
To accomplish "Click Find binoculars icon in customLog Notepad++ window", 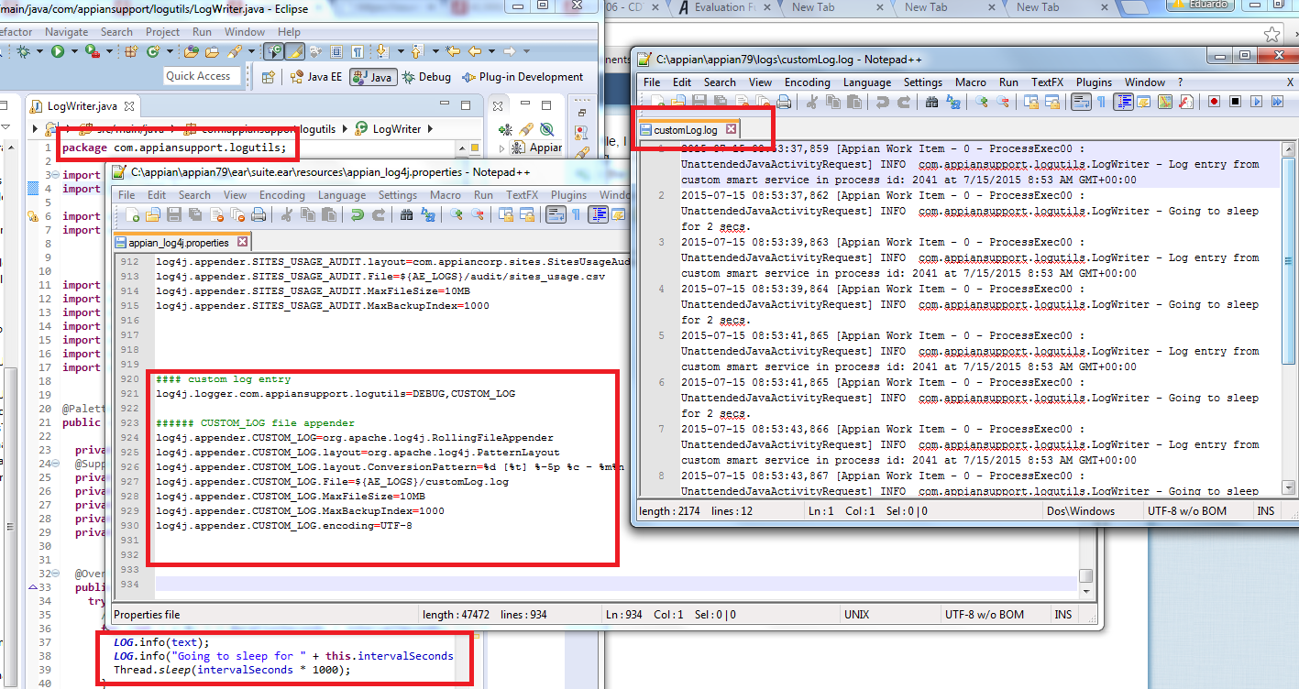I will [x=931, y=102].
